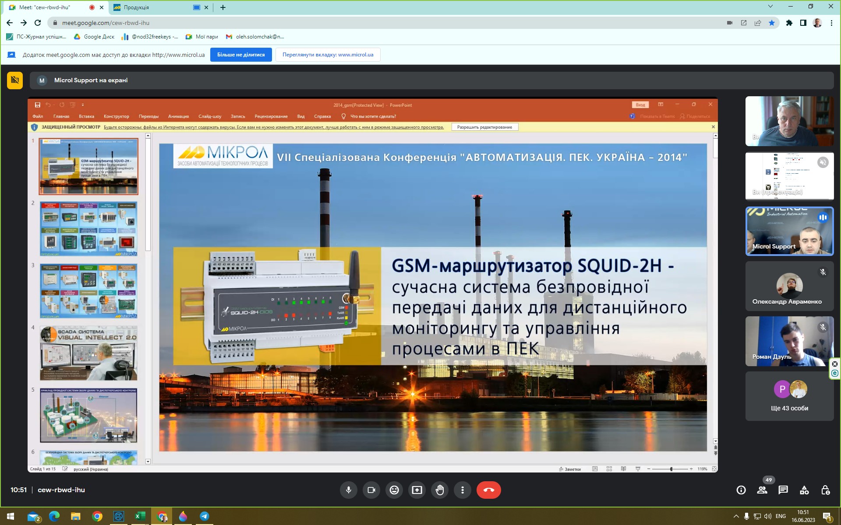
Task: Click the present screen icon
Action: point(417,490)
